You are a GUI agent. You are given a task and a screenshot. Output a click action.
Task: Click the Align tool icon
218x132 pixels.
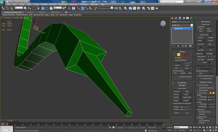pyautogui.click(x=120, y=8)
